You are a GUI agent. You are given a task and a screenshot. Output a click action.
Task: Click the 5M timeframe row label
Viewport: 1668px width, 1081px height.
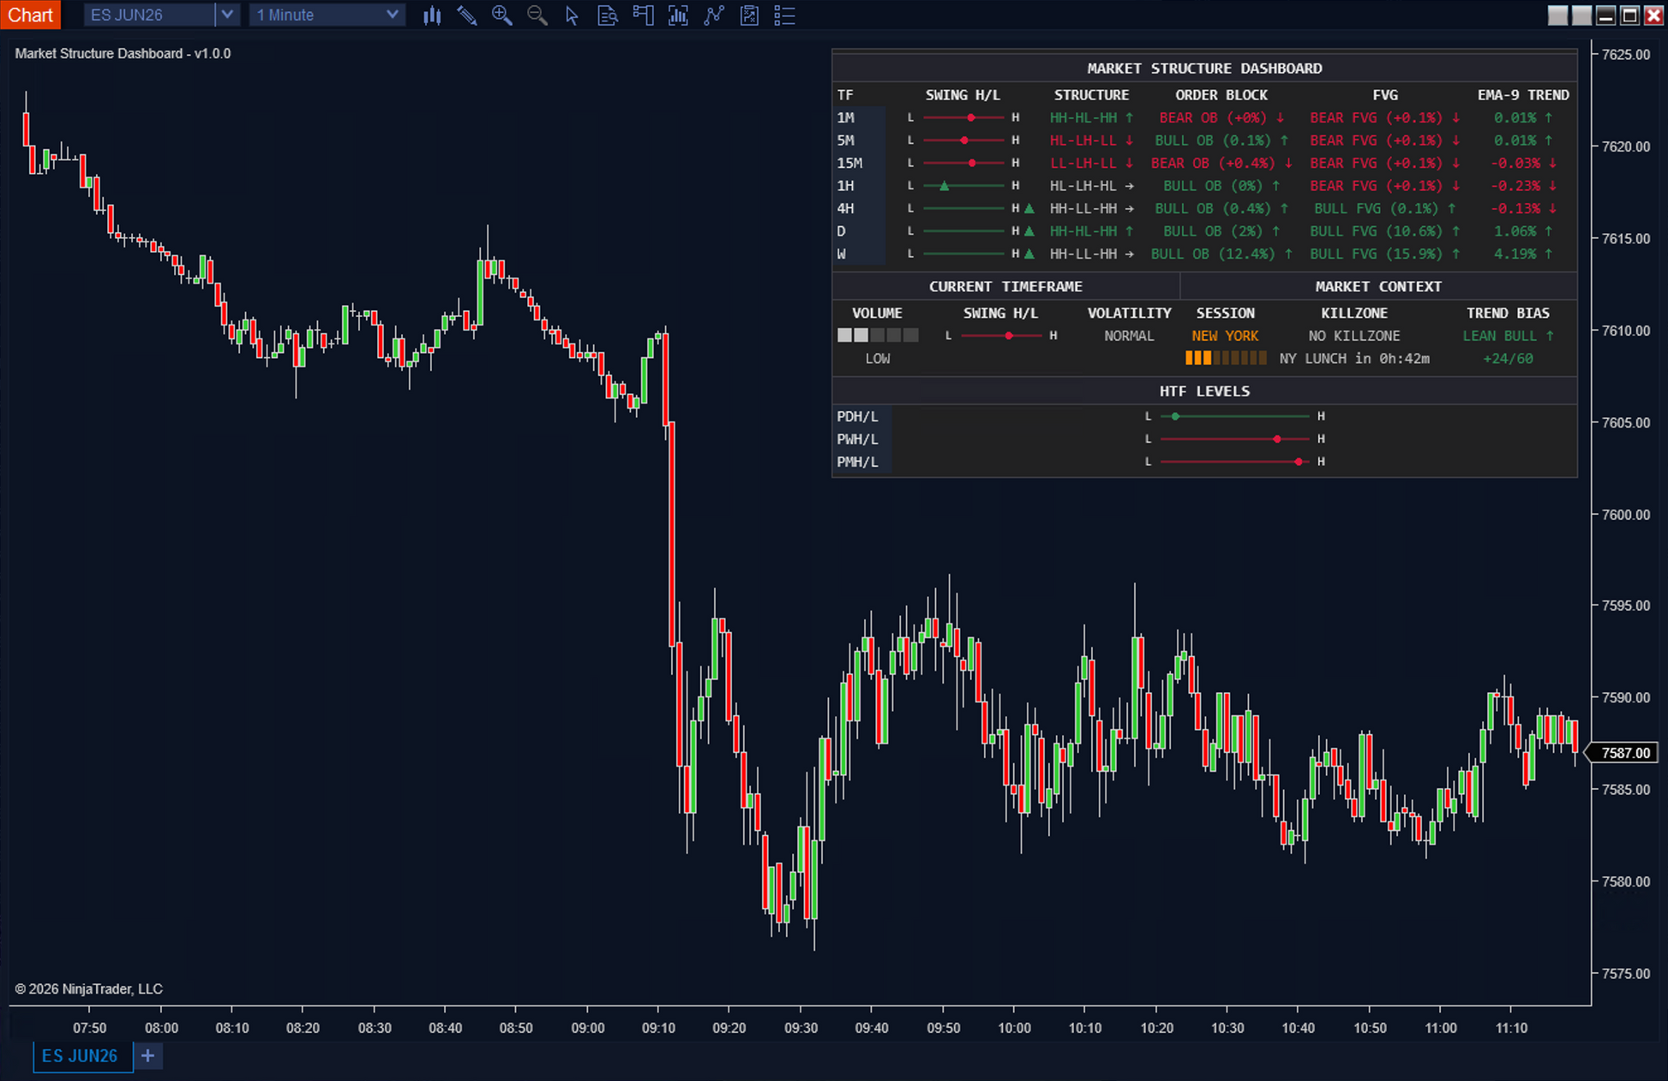point(846,140)
